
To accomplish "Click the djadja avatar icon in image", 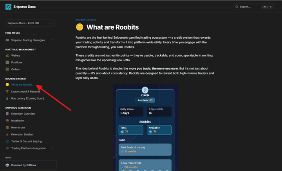I will (145, 90).
